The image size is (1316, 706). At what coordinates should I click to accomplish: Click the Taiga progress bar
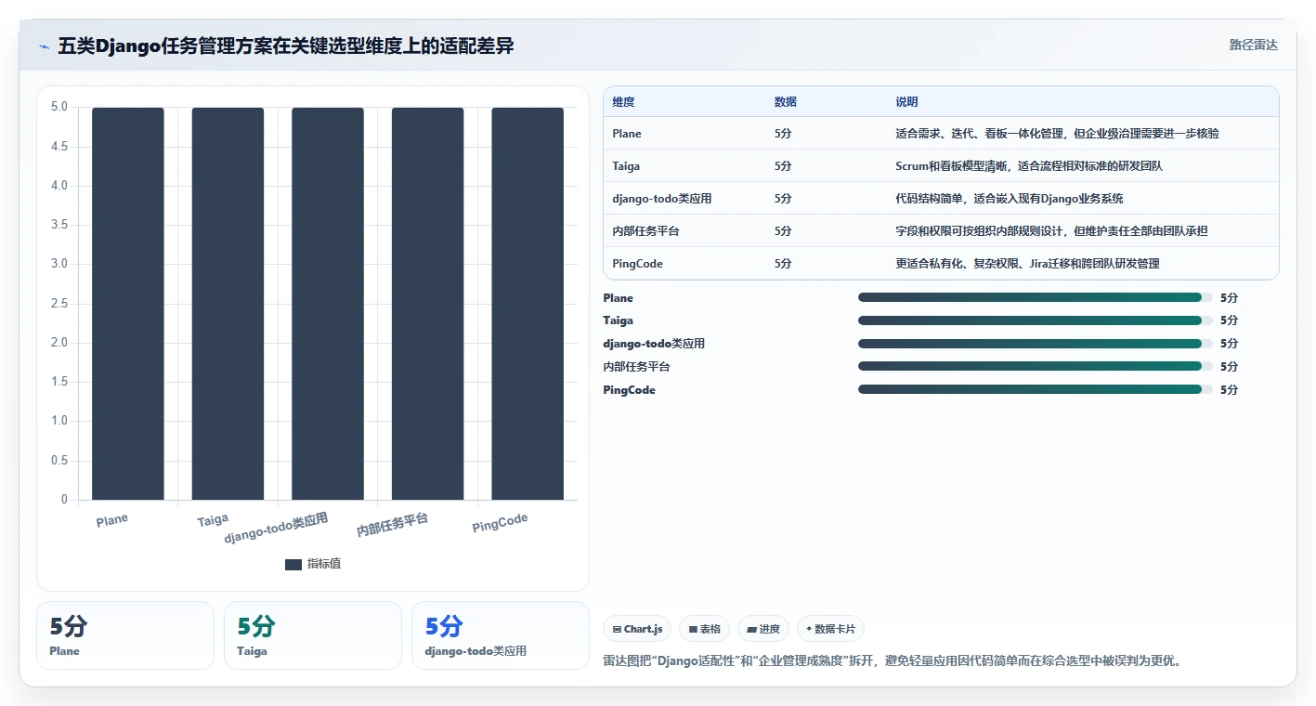[x=1036, y=320]
